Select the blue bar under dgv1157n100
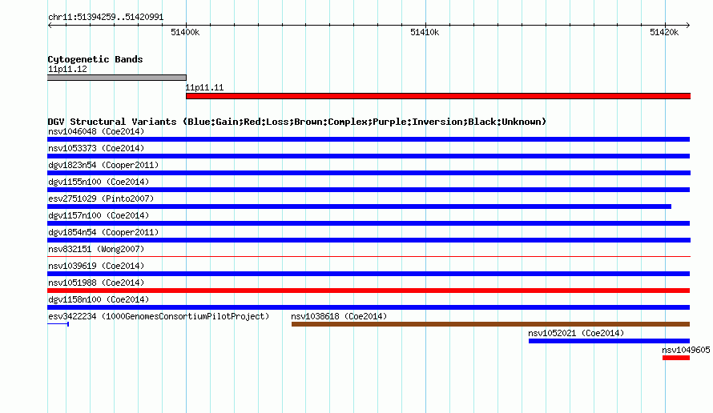Viewport: 713px width, 413px height. click(369, 223)
